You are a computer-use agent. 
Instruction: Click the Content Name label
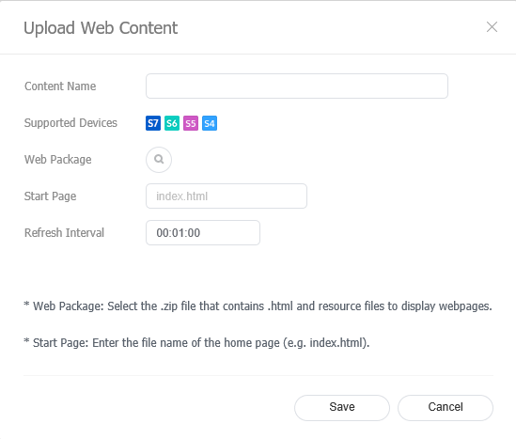pos(60,86)
